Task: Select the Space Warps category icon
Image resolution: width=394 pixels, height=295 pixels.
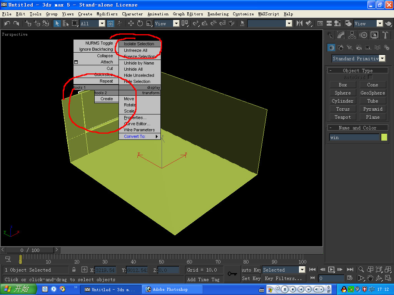Action: tap(377, 47)
